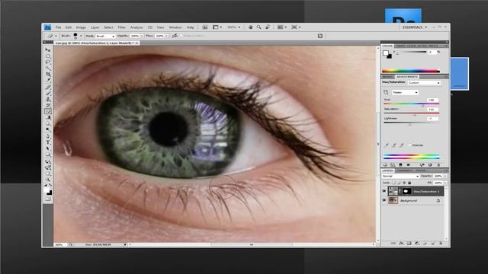Click the targeted adjustment hand icon
The width and height of the screenshot is (488, 274).
coord(386,92)
